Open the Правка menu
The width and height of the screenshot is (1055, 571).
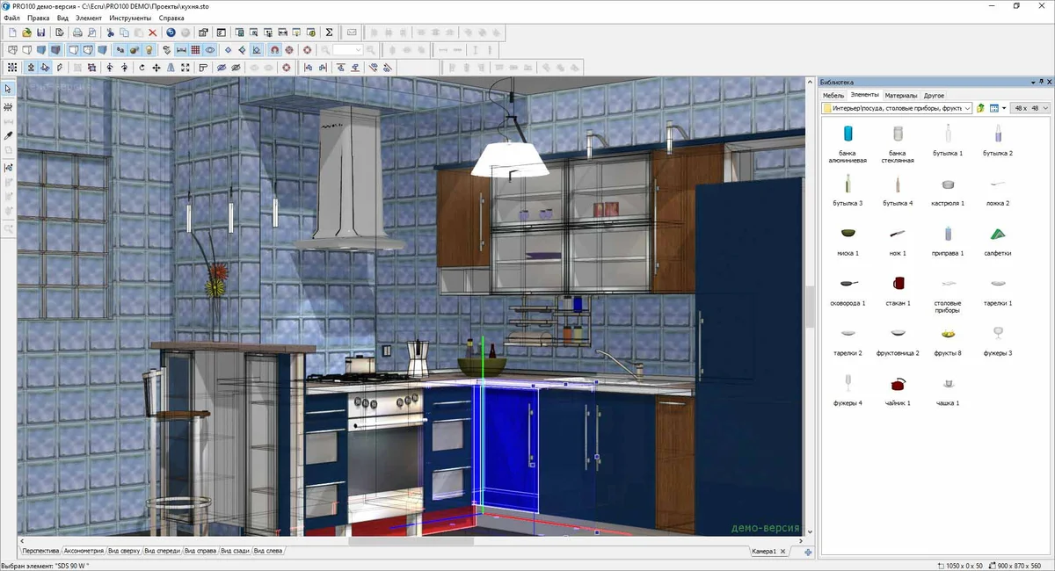[x=39, y=18]
